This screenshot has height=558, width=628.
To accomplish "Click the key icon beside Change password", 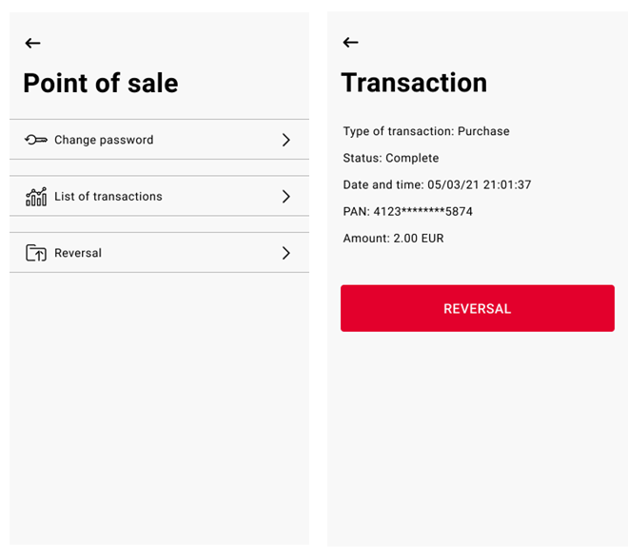I will tap(36, 140).
